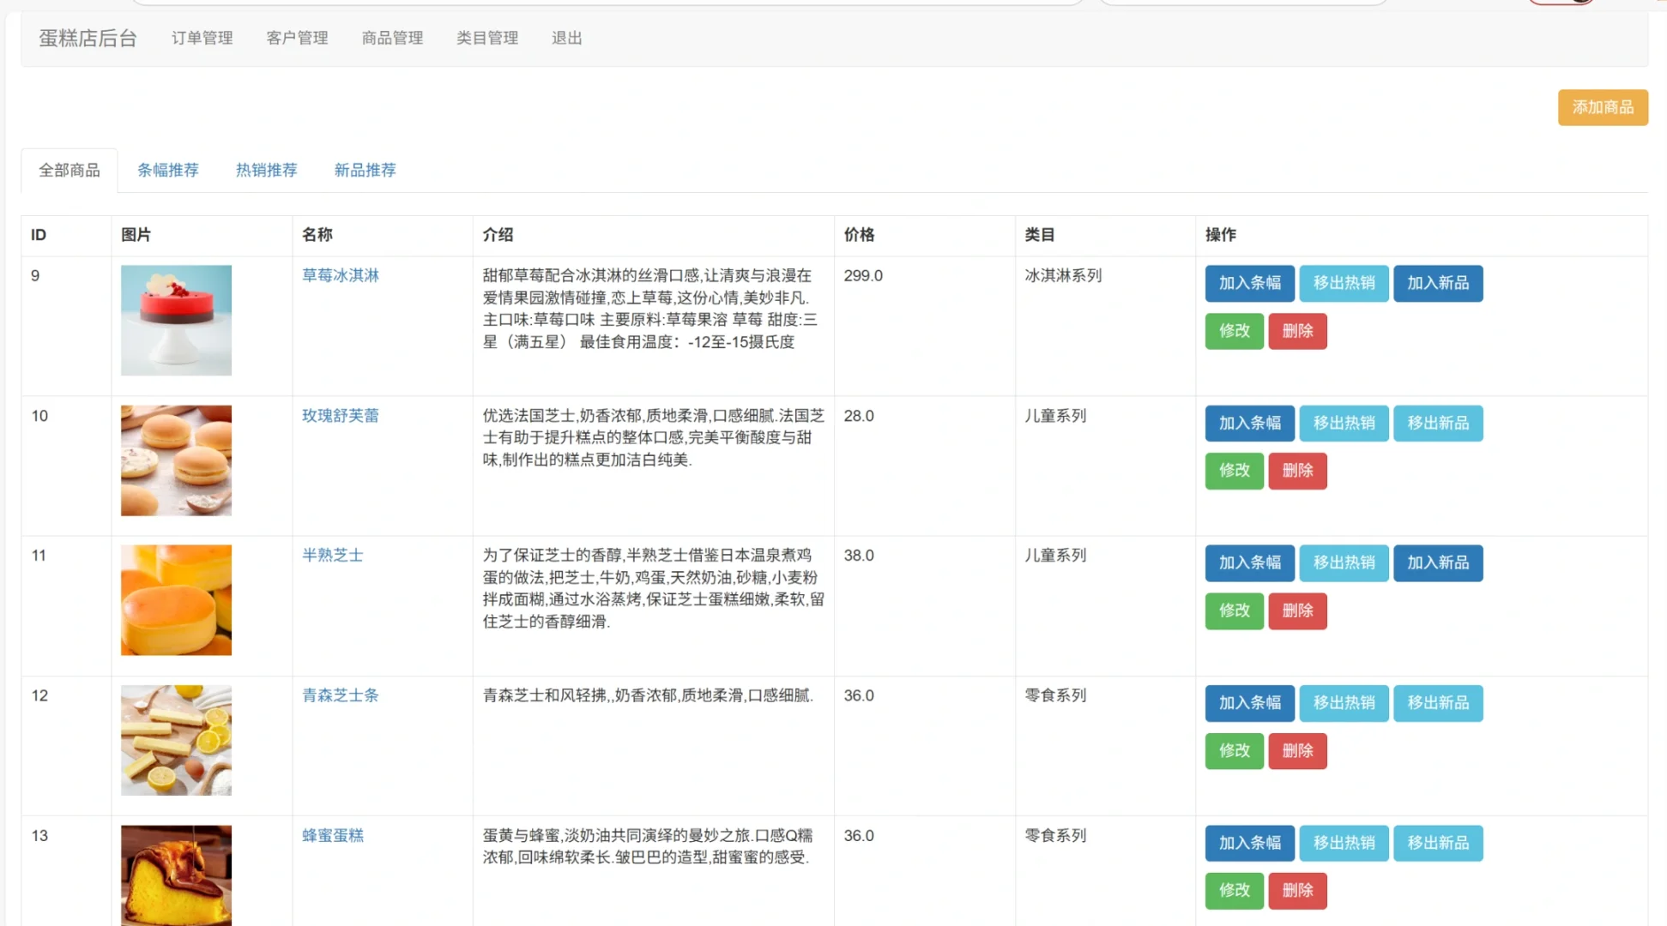This screenshot has width=1667, height=926.
Task: Open the 客户管理 menu item
Action: click(x=297, y=38)
